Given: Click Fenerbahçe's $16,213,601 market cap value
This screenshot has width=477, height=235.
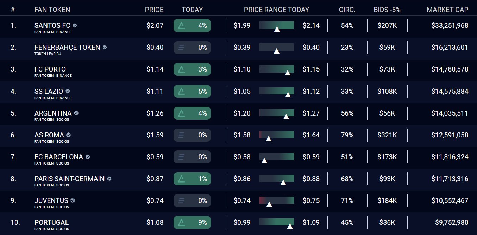Looking at the screenshot, I should [x=450, y=48].
